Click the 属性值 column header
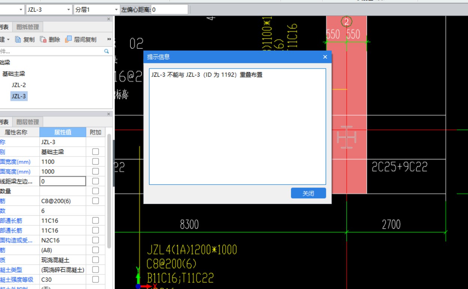468x289 pixels. click(63, 132)
